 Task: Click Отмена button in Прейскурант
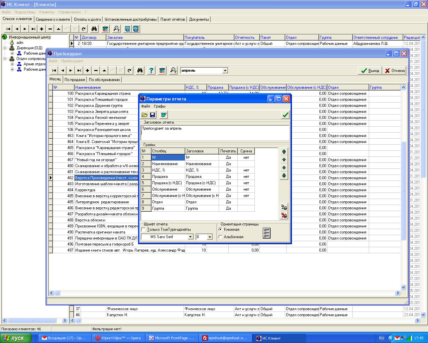pos(395,71)
